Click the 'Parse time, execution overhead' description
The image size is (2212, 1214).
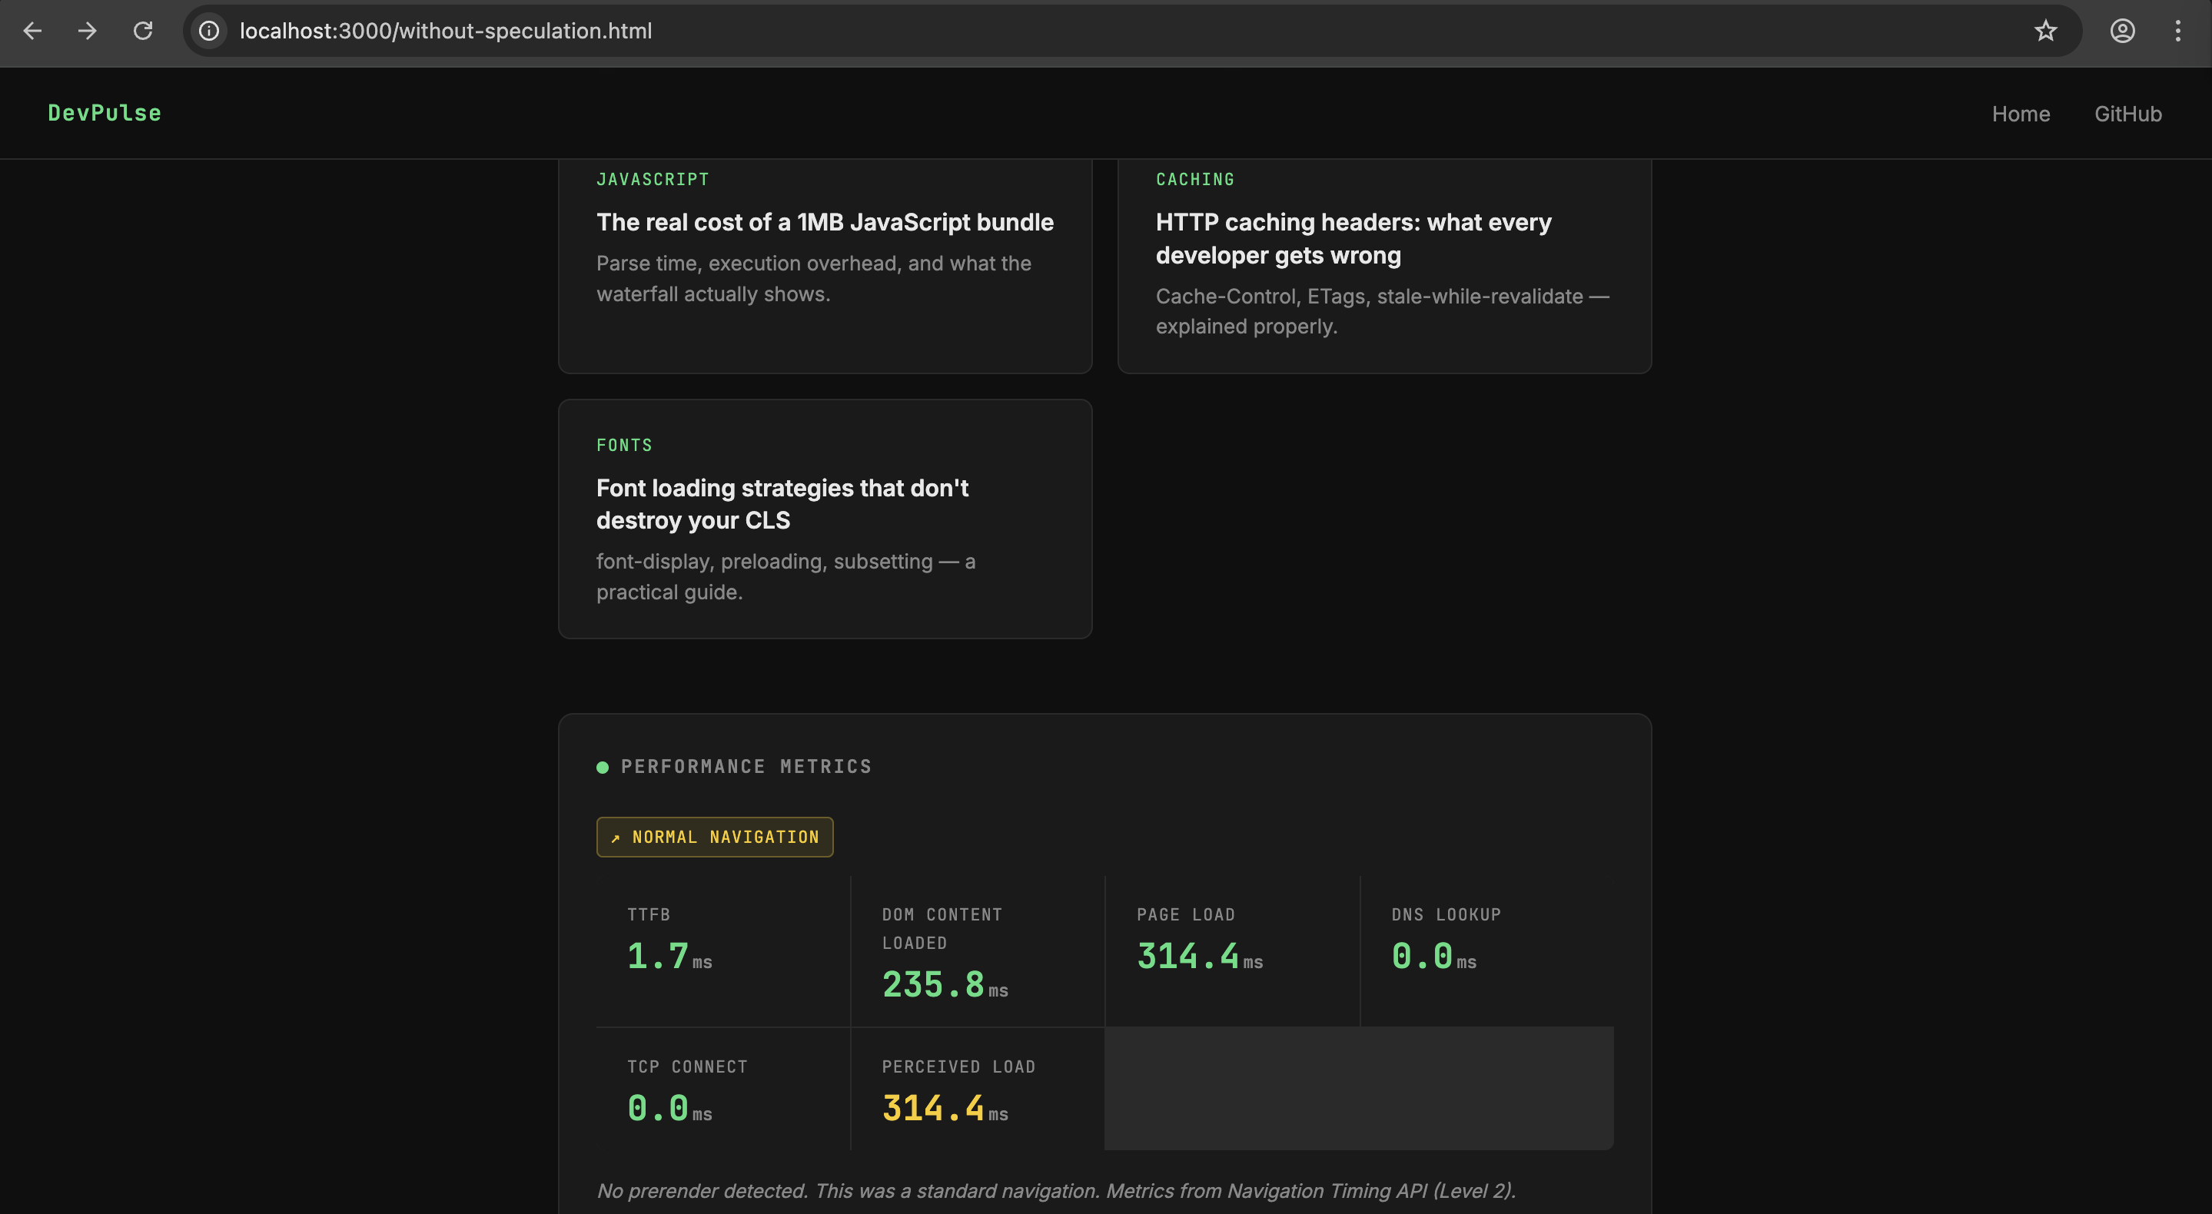(814, 279)
